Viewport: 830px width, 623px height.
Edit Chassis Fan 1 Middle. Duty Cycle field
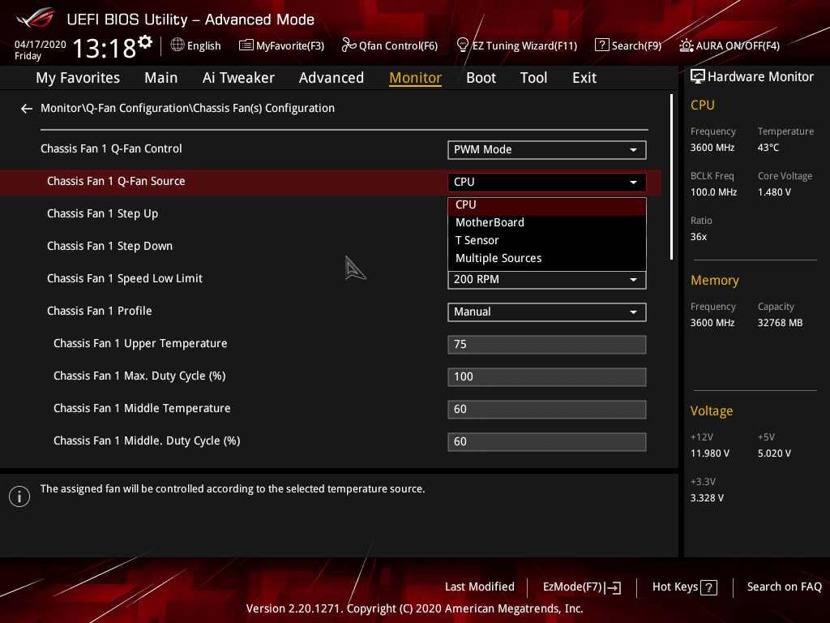[x=547, y=442]
